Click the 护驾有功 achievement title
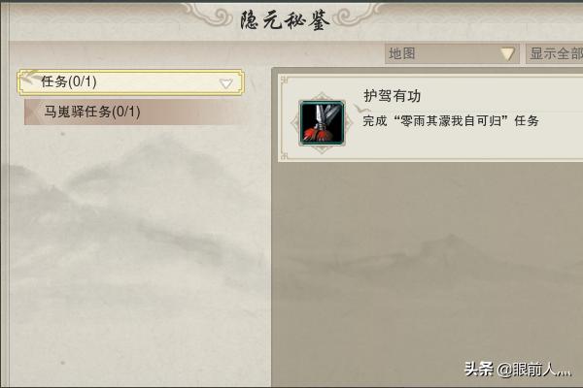This screenshot has height=388, width=583. click(393, 96)
